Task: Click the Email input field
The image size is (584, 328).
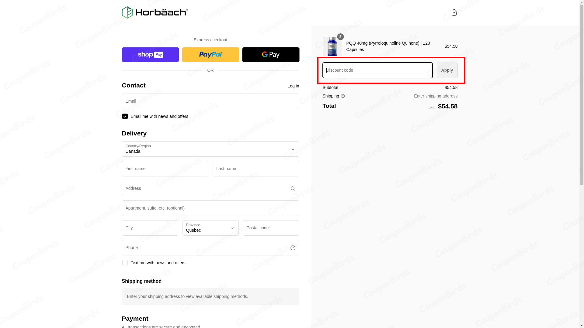Action: 210,101
